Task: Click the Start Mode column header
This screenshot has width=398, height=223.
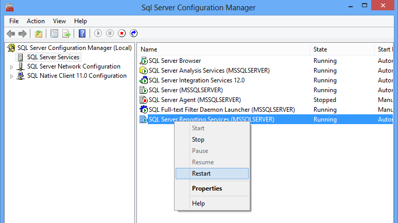Action: tap(384, 49)
